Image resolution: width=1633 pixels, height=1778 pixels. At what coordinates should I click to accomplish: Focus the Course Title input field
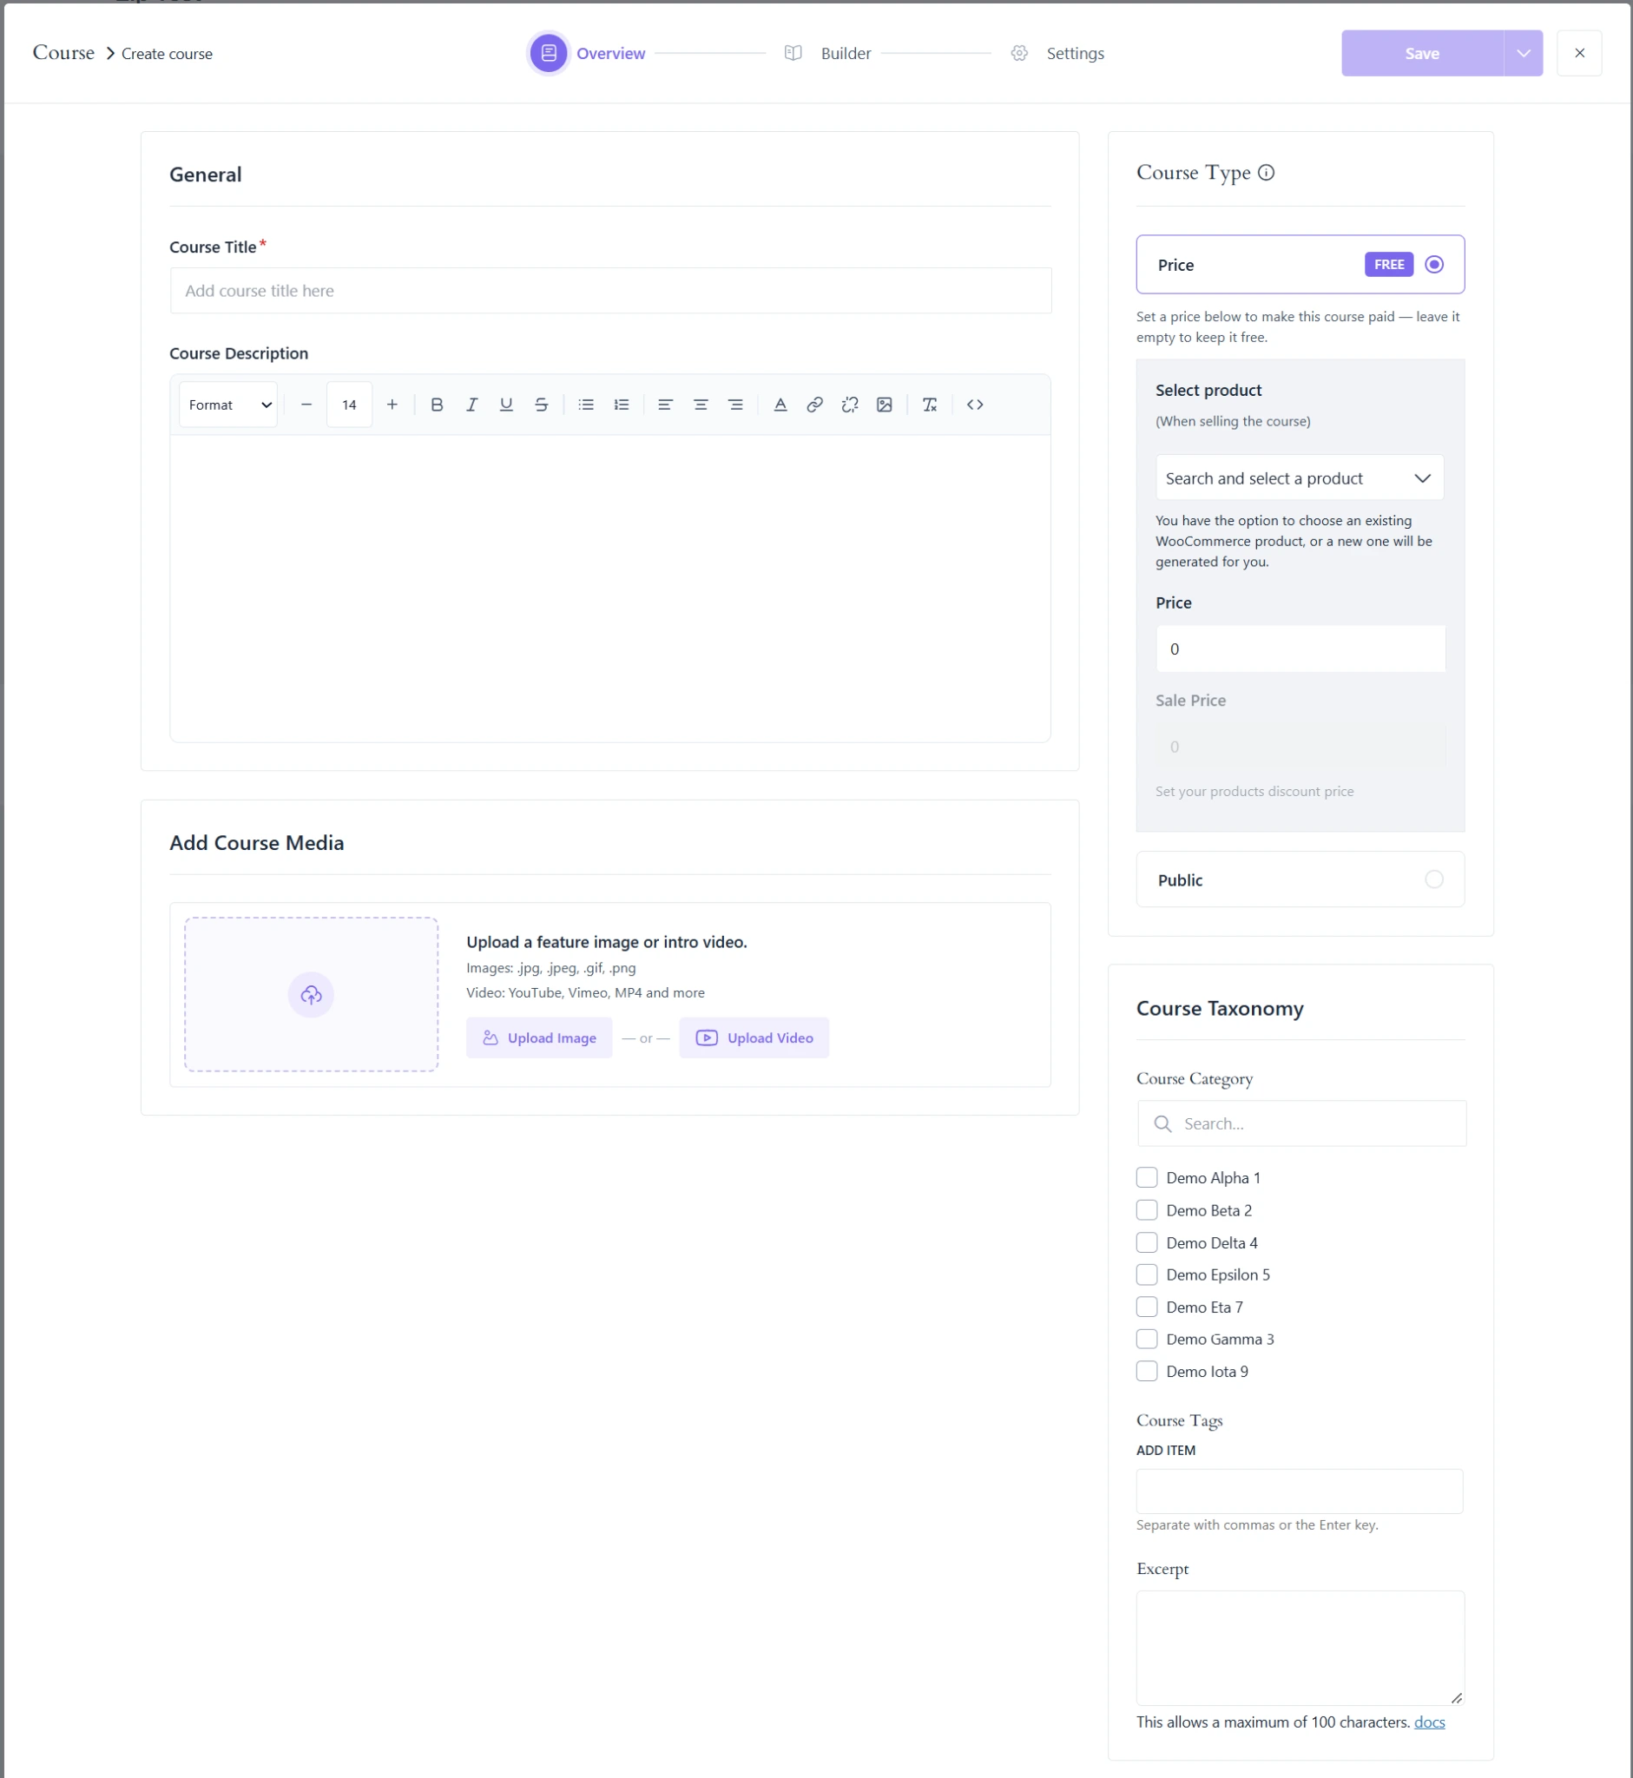[x=610, y=291]
